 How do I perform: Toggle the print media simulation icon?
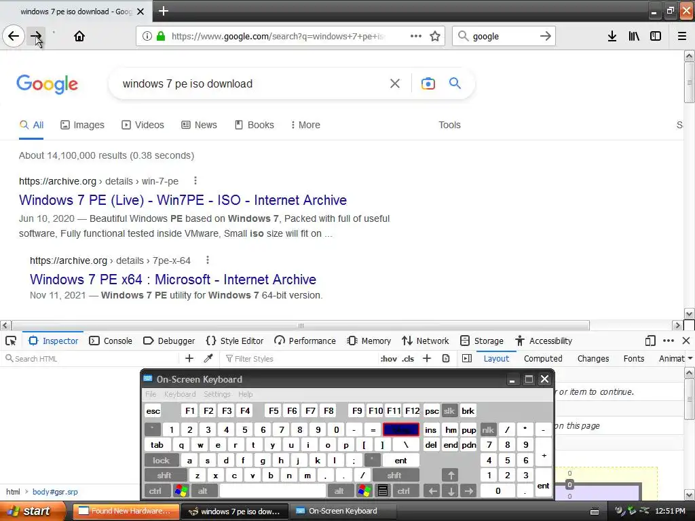point(446,358)
